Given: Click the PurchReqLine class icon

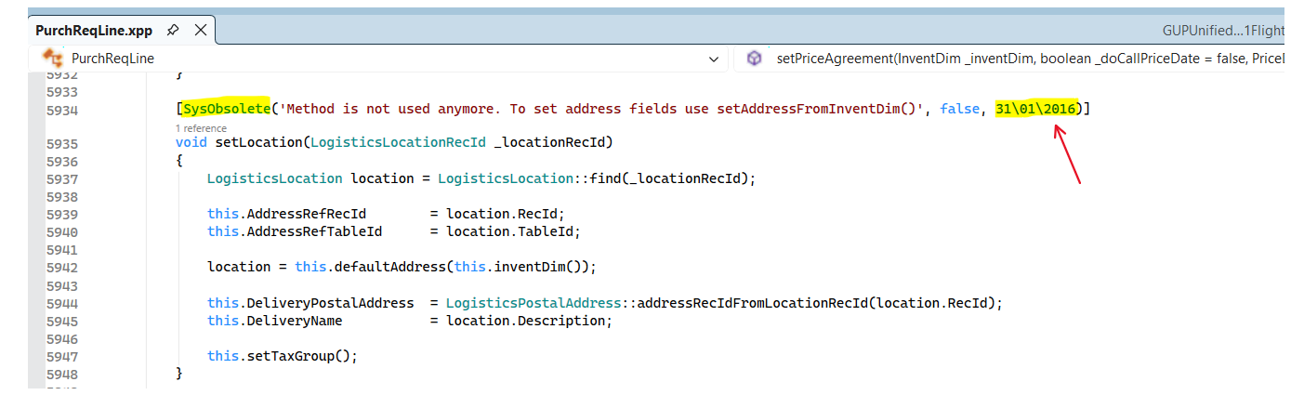Looking at the screenshot, I should [x=53, y=59].
